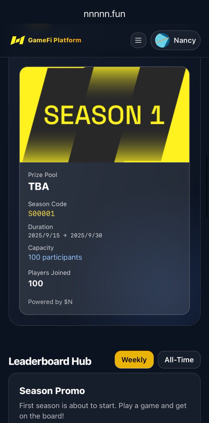
Task: Switch leaderboard to All-Time
Action: (x=179, y=360)
